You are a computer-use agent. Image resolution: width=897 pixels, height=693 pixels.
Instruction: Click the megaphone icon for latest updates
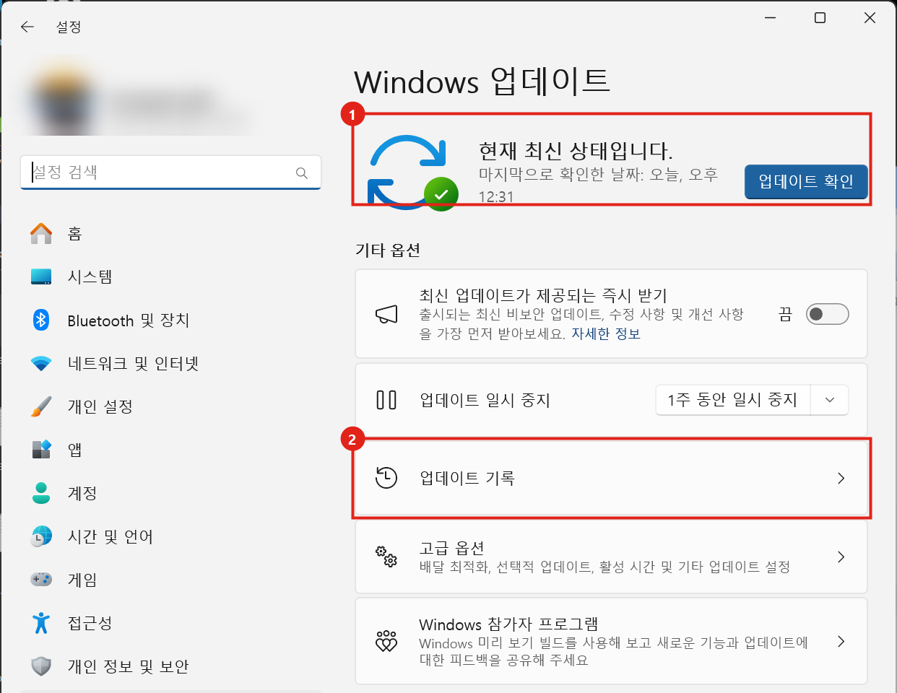(386, 314)
